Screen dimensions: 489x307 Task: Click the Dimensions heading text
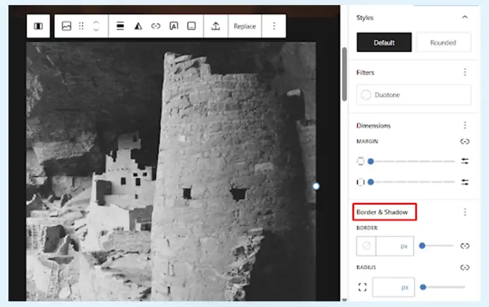(373, 126)
